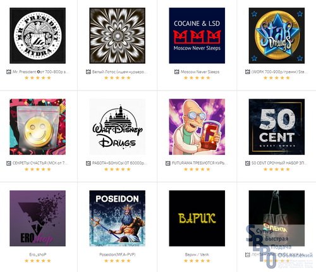Open the Ero_shoP title link

tap(38, 254)
